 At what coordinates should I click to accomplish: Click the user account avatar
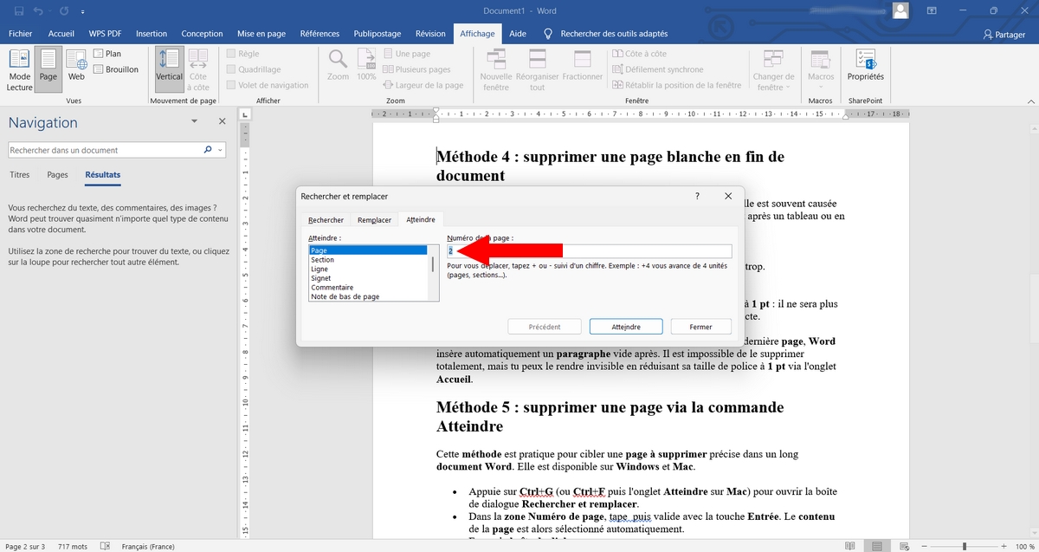901,11
